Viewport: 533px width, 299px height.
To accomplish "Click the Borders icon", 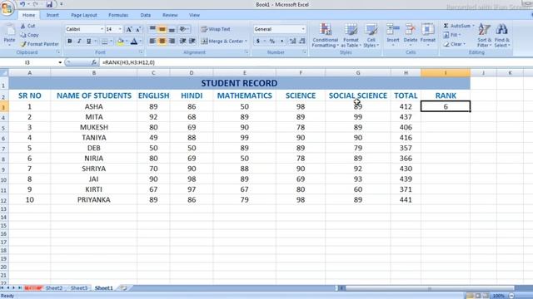I will click(x=104, y=42).
